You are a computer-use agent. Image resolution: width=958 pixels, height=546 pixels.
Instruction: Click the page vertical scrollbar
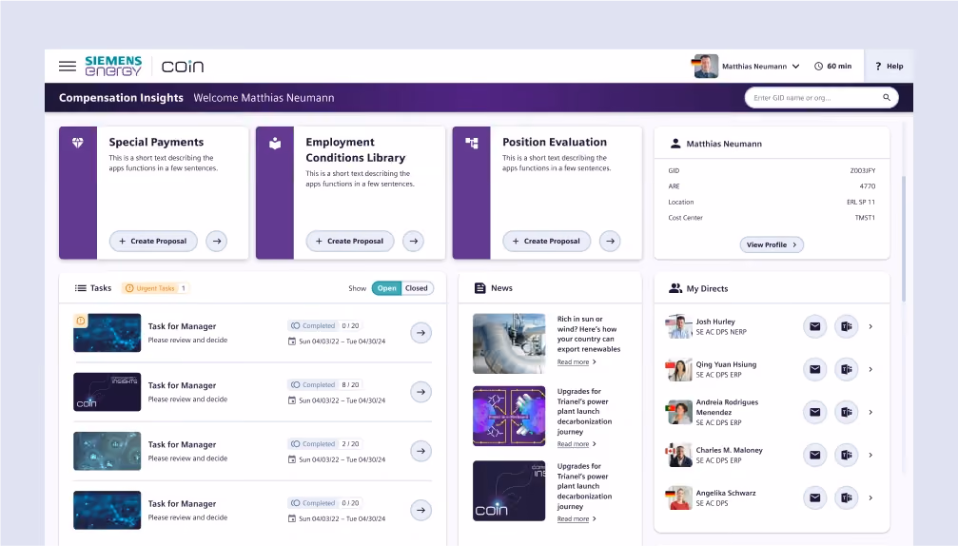click(903, 238)
